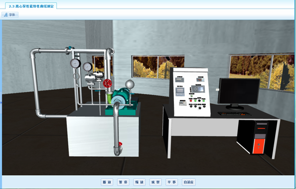Image resolution: width=296 pixels, height=189 pixels.
Task: Click the red stop button on control panel
Action: click(x=191, y=100)
